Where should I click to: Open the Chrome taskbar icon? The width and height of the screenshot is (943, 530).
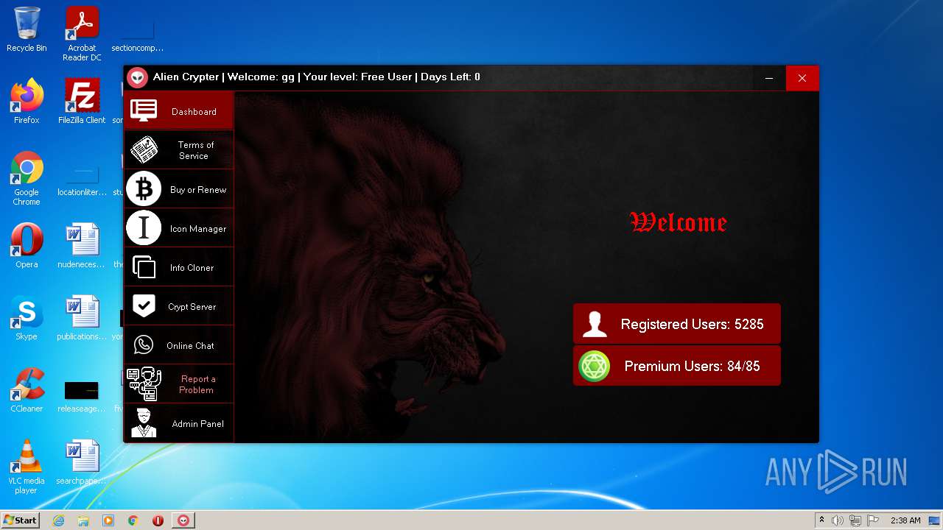[x=133, y=520]
